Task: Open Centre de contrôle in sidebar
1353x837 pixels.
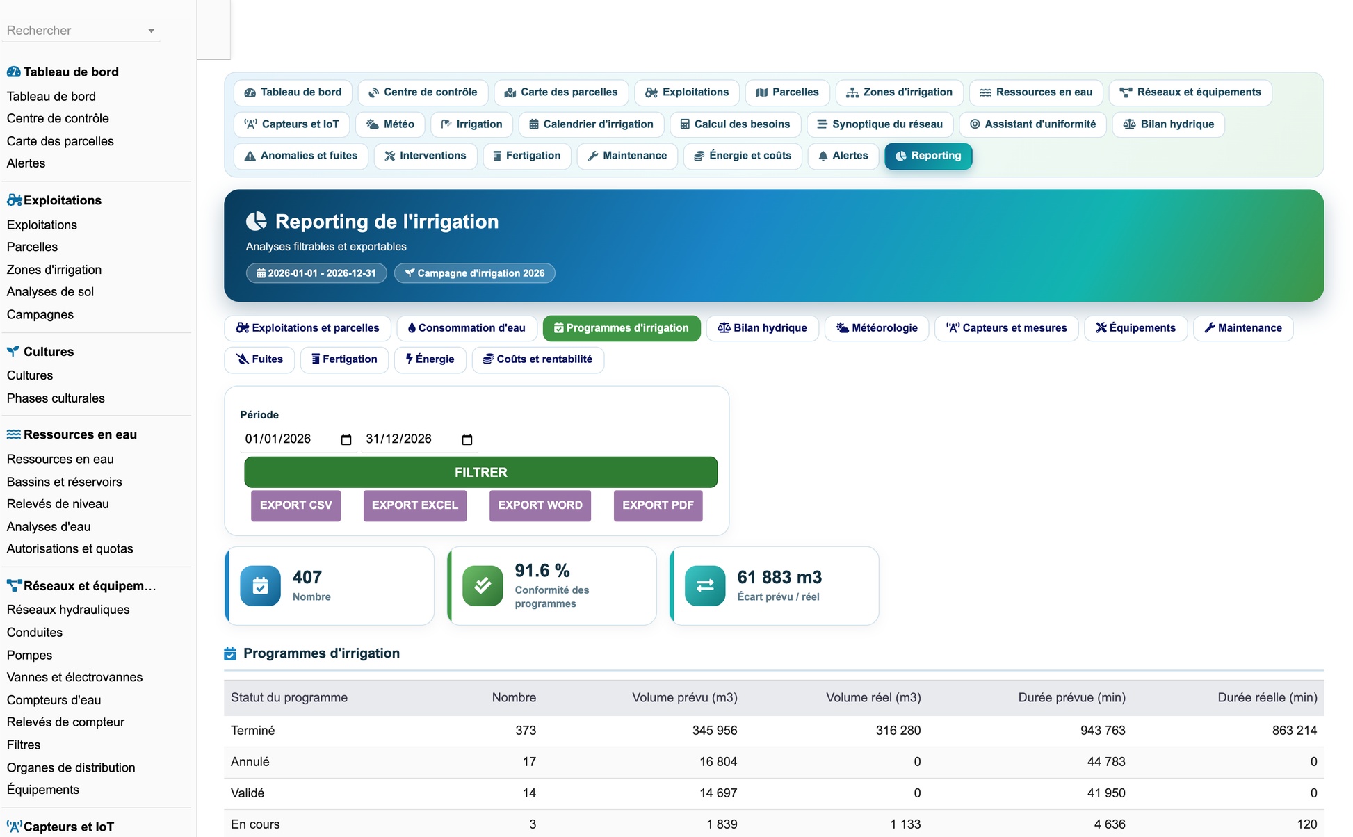Action: point(58,119)
